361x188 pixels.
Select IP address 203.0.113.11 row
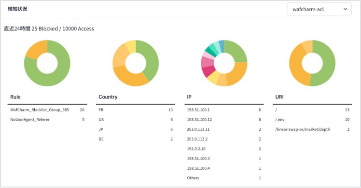click(224, 129)
